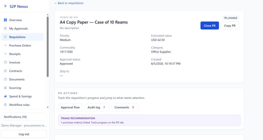
Task: Click the A4 Copy Paper title
Action: coord(94,22)
